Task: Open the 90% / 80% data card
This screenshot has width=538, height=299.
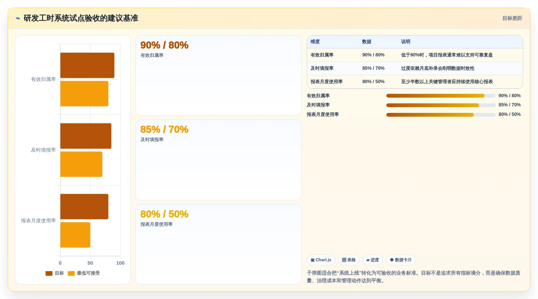Action: [x=218, y=75]
